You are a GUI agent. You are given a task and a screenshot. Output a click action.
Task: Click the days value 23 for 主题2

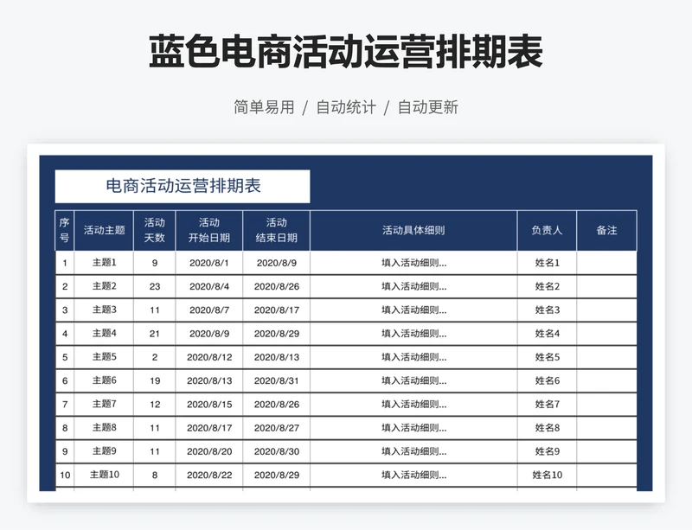pyautogui.click(x=155, y=286)
